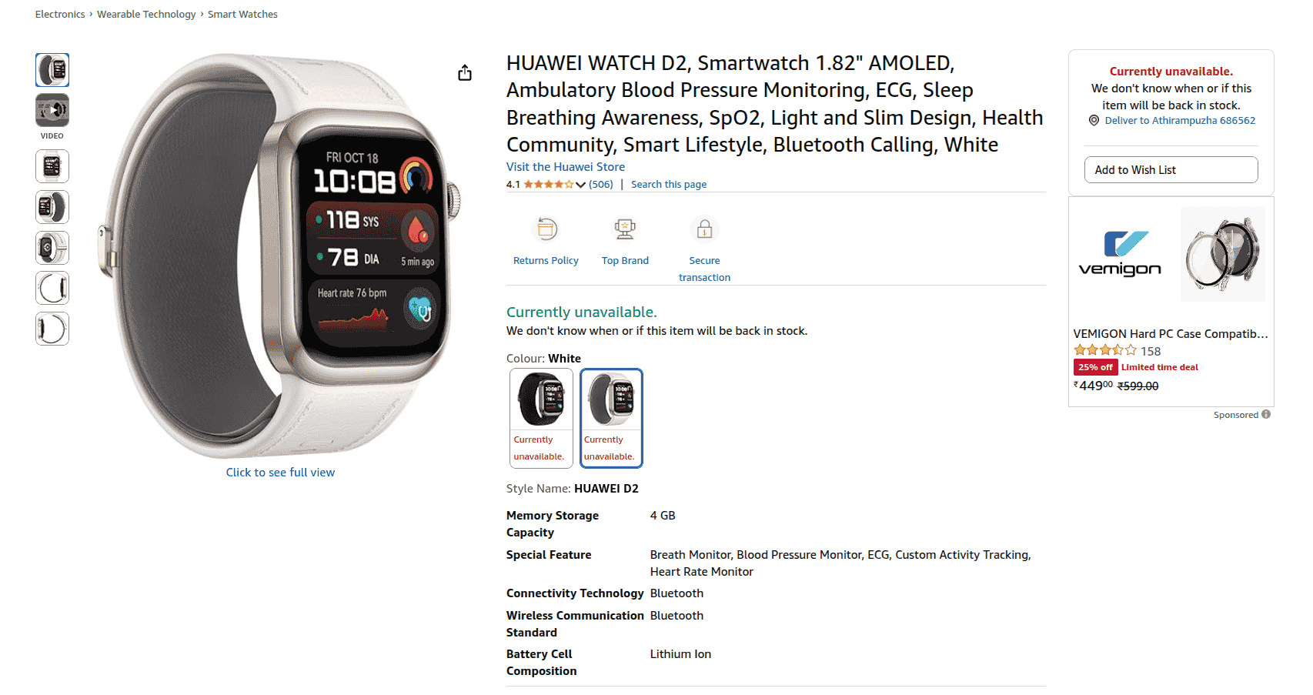This screenshot has height=695, width=1313.
Task: Select the black colour watch swatch
Action: click(541, 418)
